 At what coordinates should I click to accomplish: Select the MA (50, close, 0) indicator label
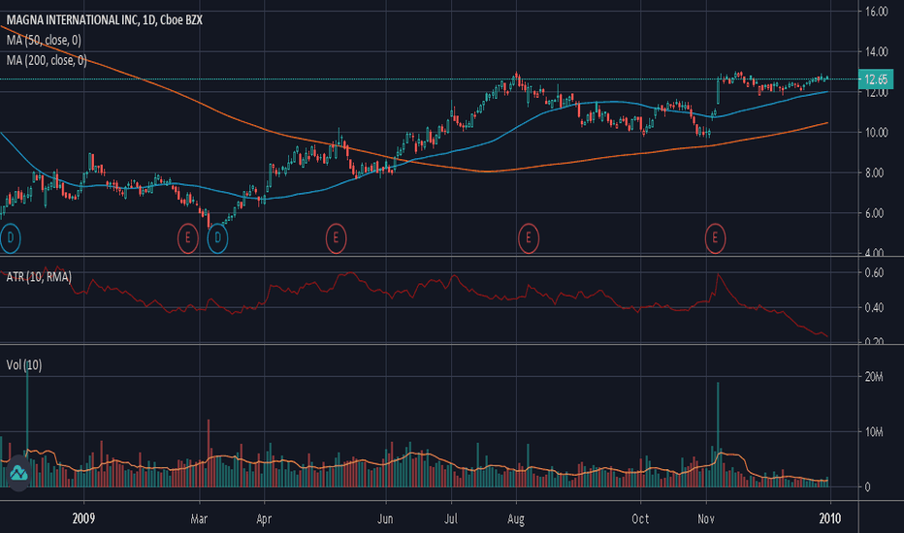click(x=44, y=41)
